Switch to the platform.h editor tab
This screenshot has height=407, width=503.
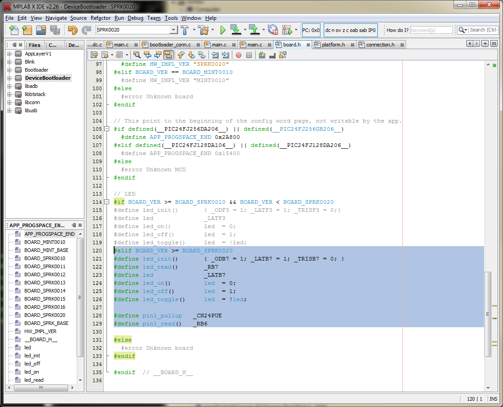tap(333, 45)
